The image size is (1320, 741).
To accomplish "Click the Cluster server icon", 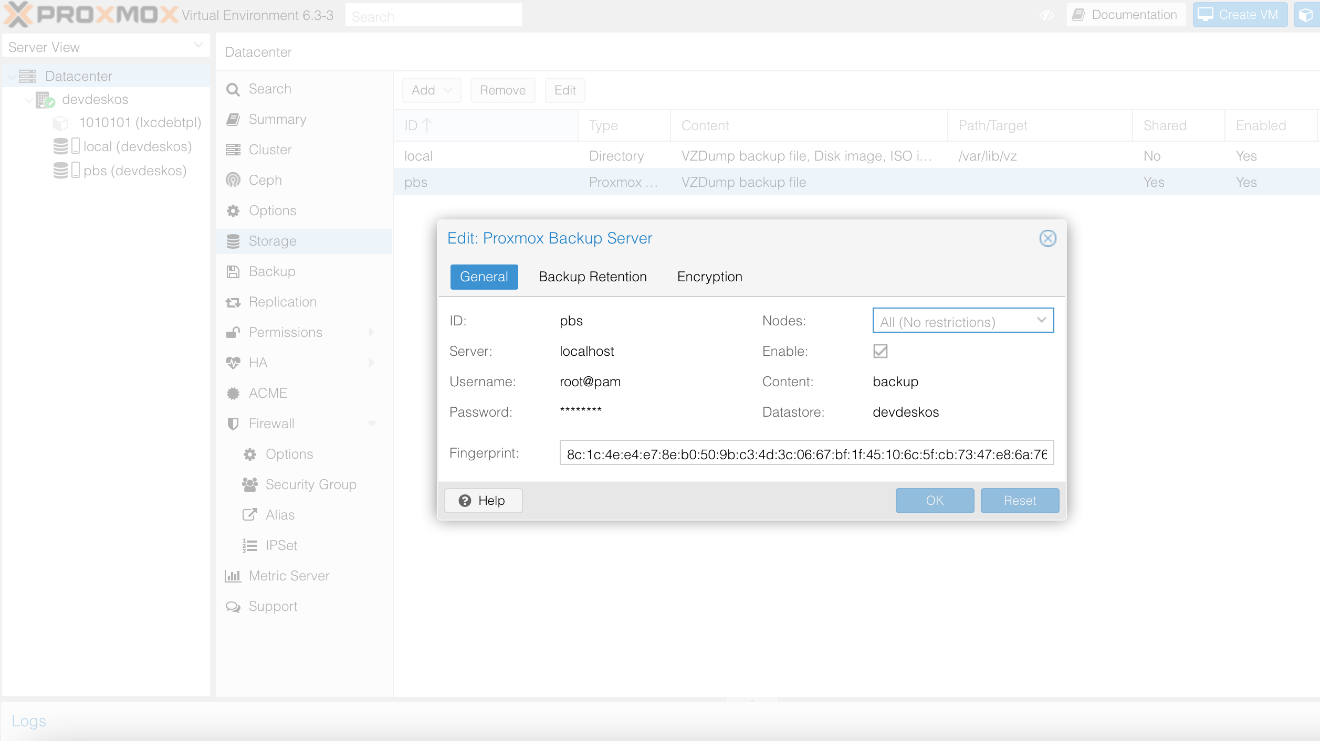I will click(233, 150).
